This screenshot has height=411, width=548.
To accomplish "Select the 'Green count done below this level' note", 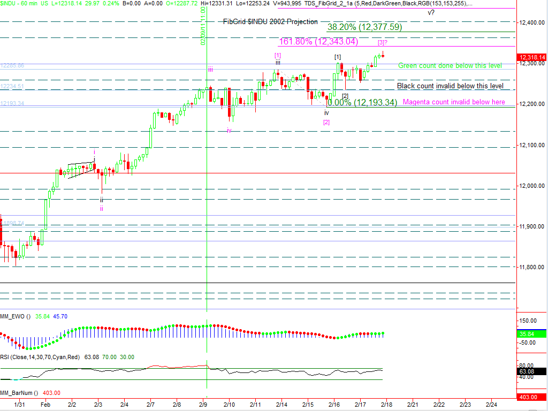I will tap(450, 66).
